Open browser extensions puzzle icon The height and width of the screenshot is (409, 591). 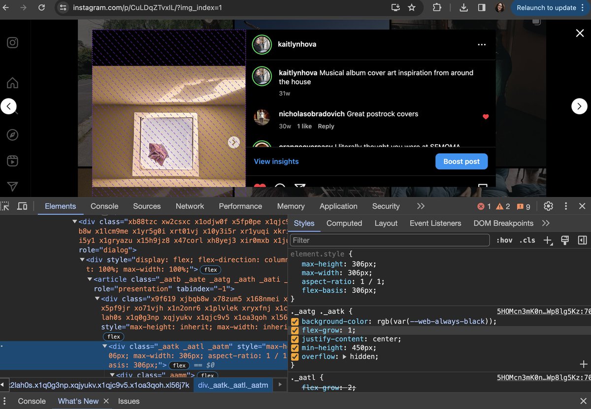(437, 7)
